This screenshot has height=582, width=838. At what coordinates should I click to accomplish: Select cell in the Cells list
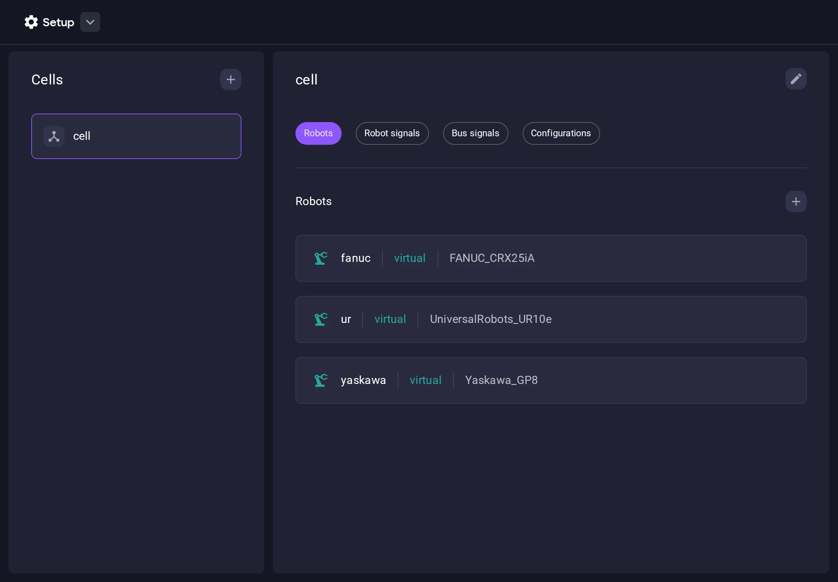[136, 136]
